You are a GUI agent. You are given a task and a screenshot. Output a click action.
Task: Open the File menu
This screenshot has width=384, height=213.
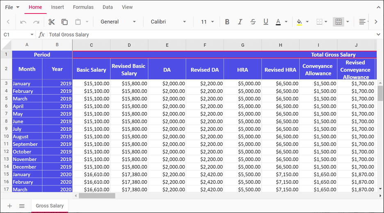pos(12,7)
